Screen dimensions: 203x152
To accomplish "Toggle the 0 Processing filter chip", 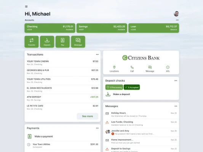I will click(114, 87).
